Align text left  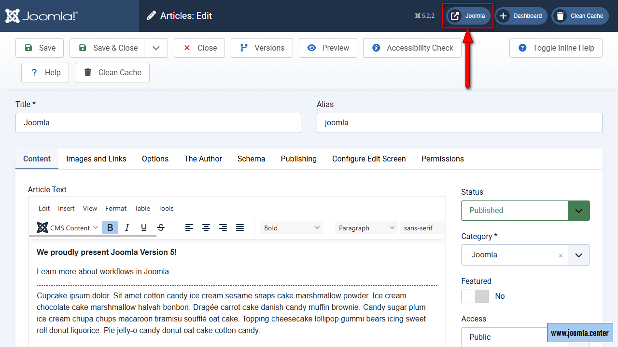tap(189, 227)
